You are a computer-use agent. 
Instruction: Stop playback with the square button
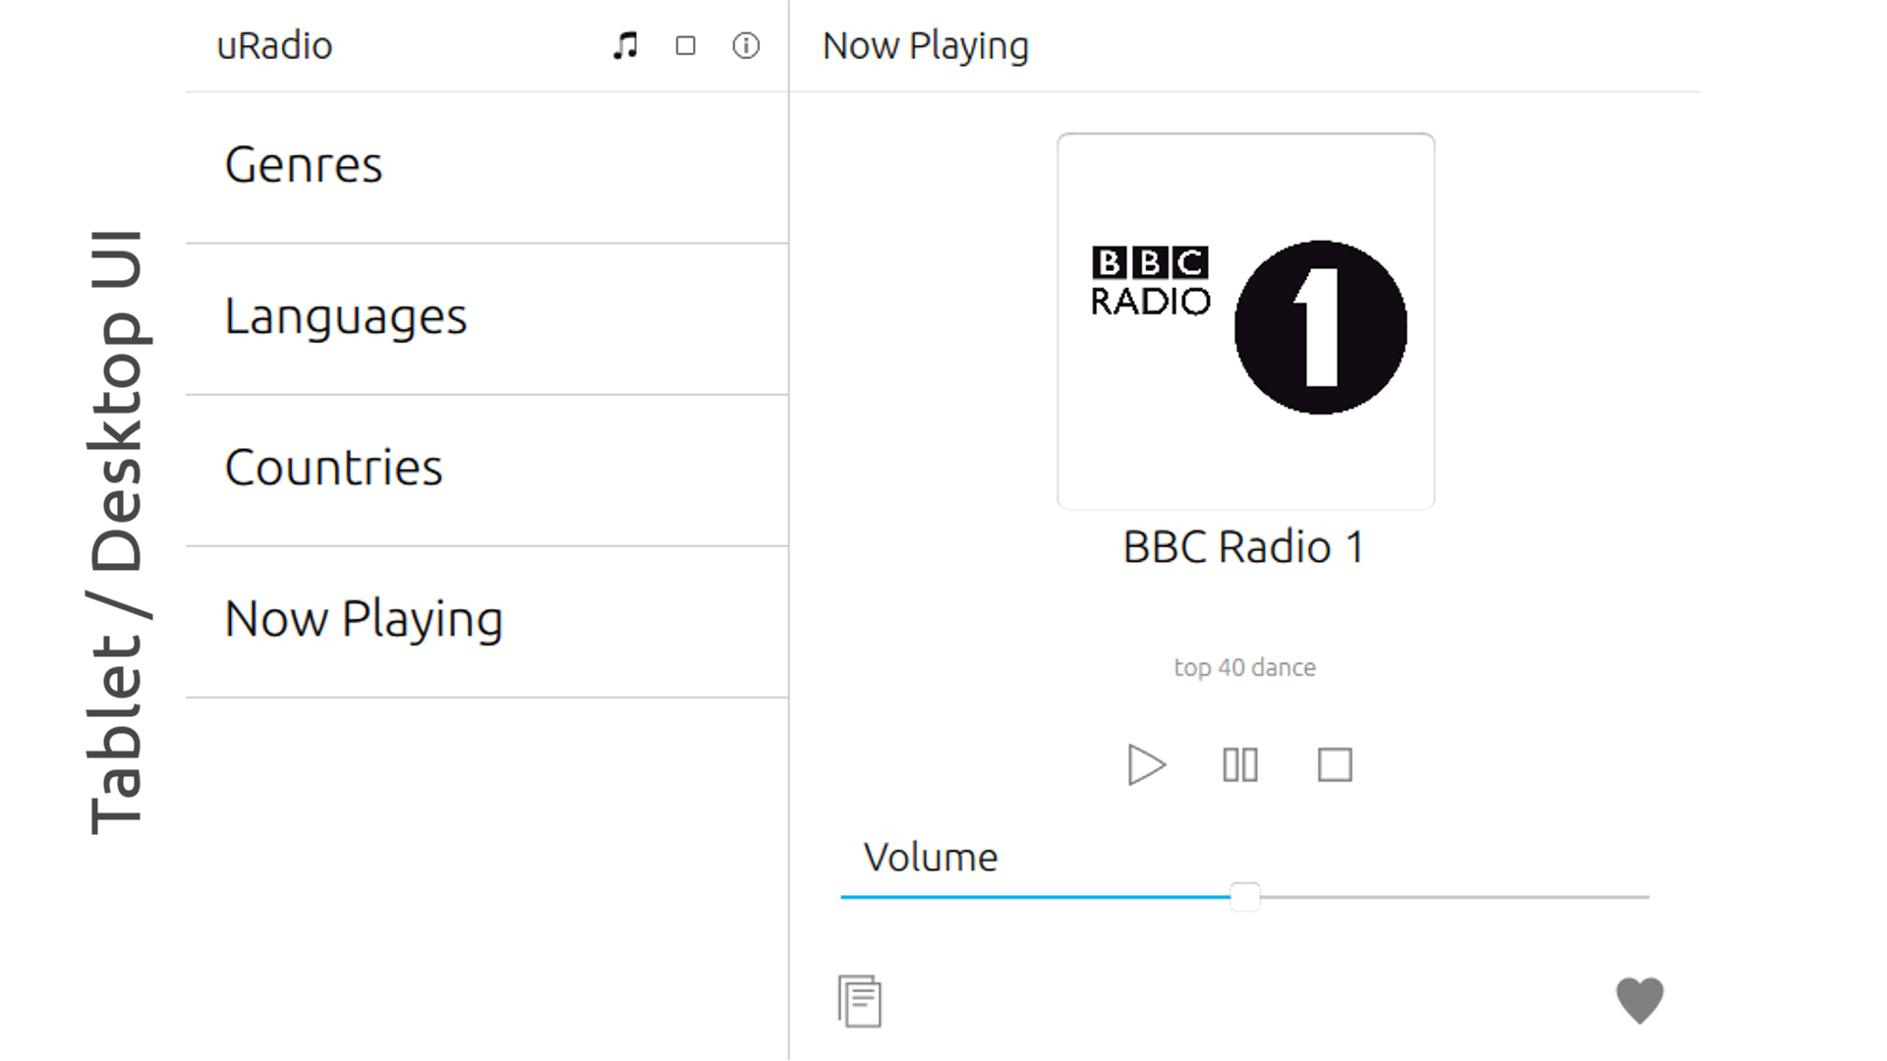1335,764
